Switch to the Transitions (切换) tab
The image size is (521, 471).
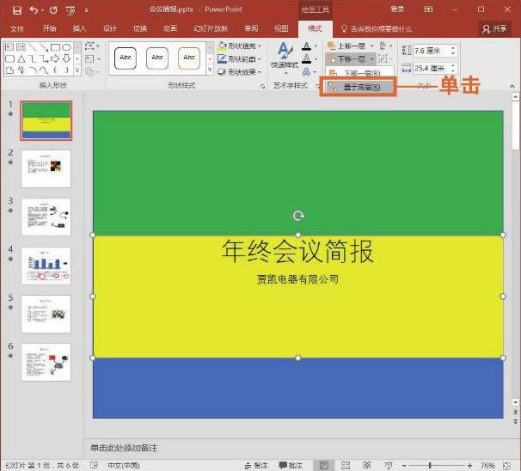[x=140, y=28]
